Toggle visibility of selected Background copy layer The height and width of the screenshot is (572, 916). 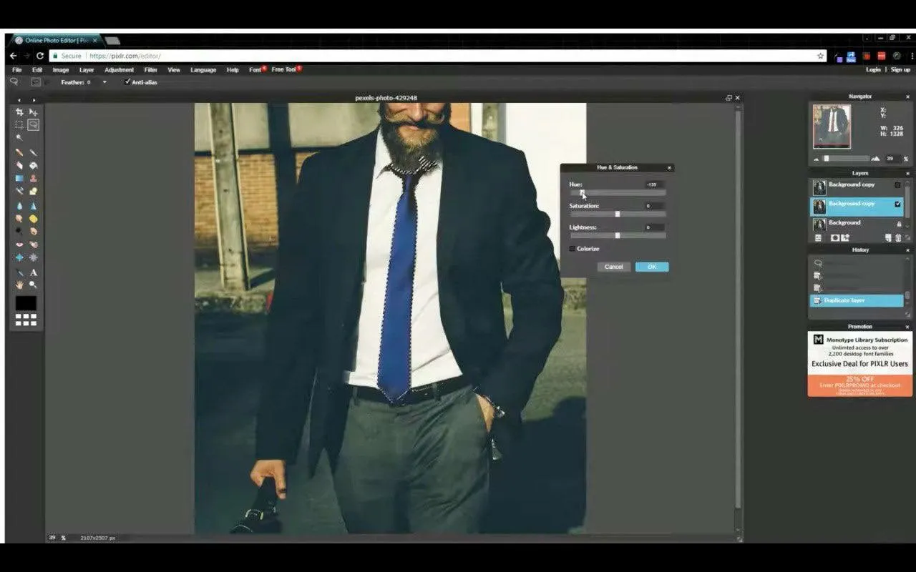point(897,204)
